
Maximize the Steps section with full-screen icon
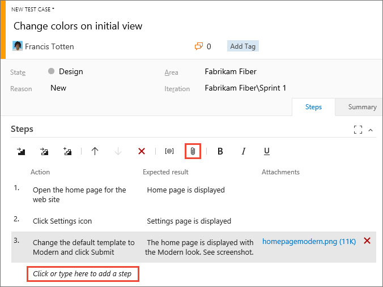tap(358, 130)
